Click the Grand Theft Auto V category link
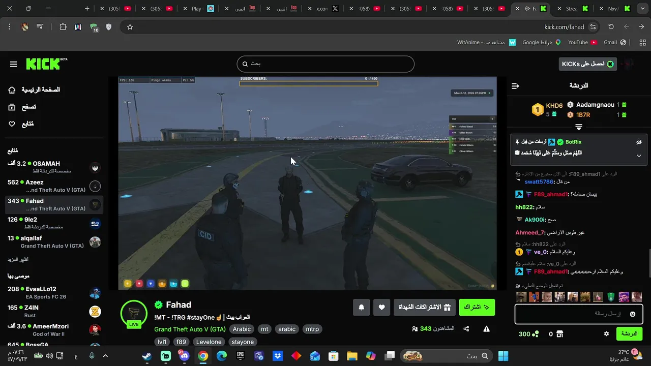Viewport: 651px width, 366px height. click(x=190, y=329)
